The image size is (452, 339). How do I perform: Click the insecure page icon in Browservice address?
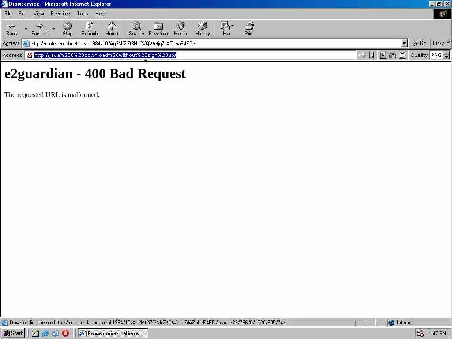(30, 55)
